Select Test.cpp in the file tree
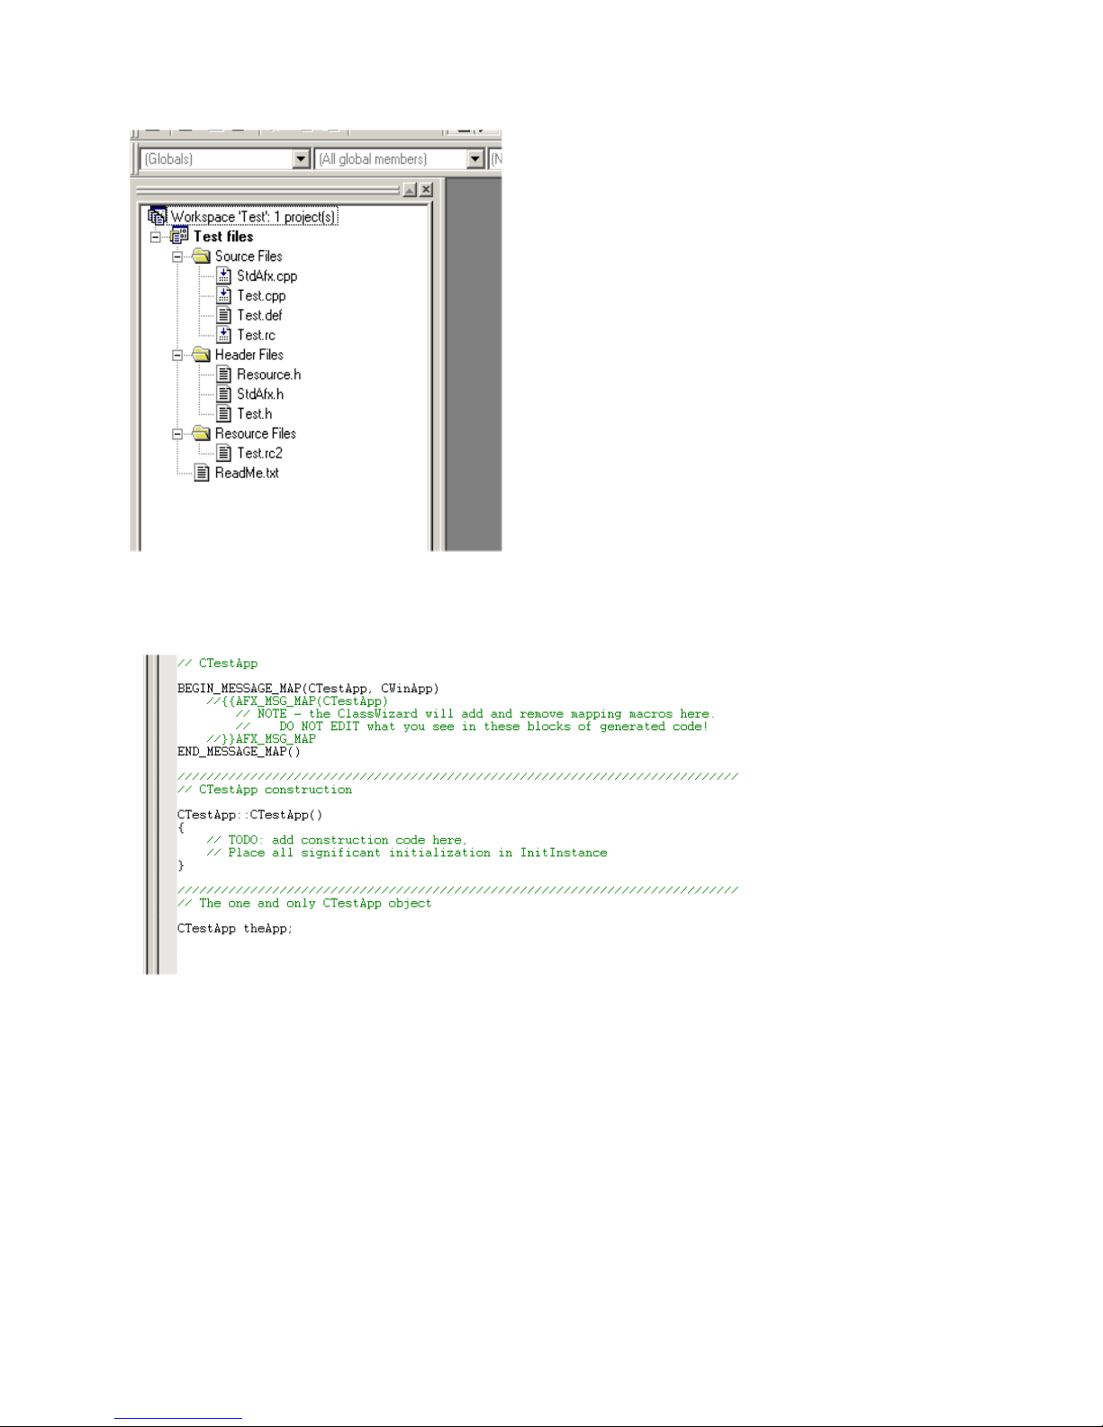 pos(261,296)
